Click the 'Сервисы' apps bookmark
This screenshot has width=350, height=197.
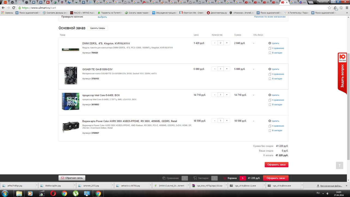[7, 13]
